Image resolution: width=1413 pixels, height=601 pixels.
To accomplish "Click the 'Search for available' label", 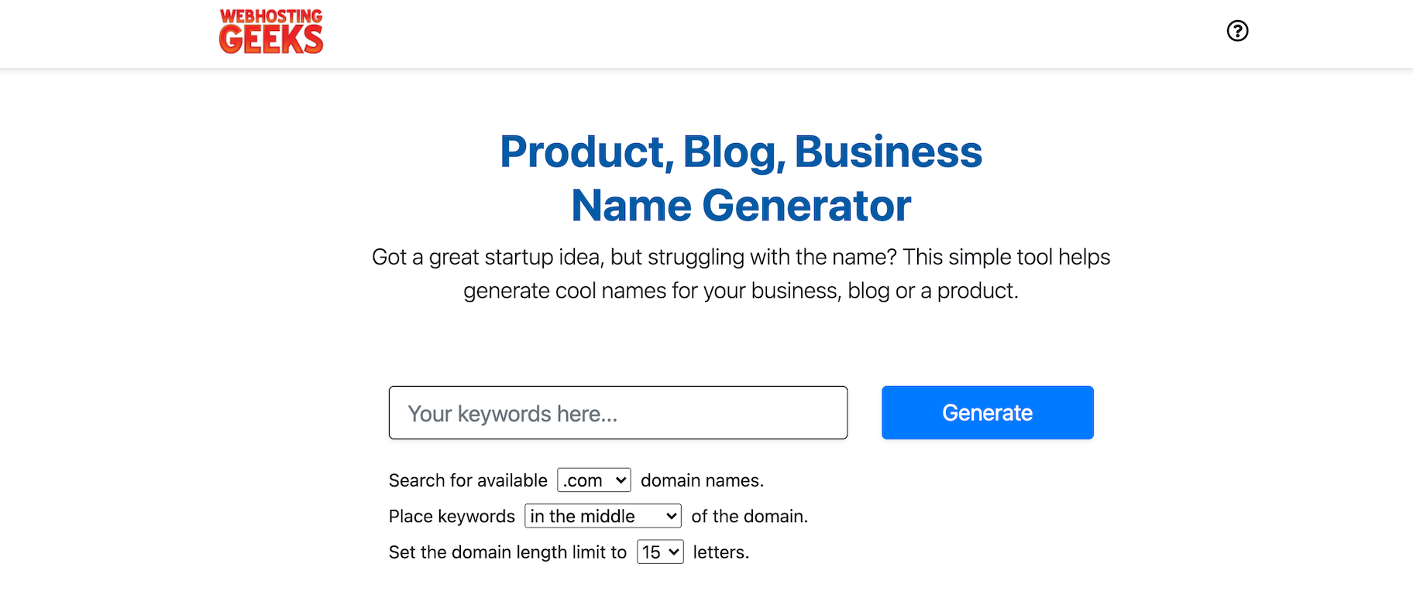I will click(x=468, y=480).
